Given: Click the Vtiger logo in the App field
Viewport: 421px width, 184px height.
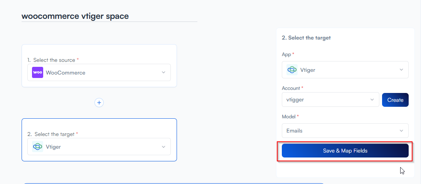Looking at the screenshot, I should pos(292,70).
